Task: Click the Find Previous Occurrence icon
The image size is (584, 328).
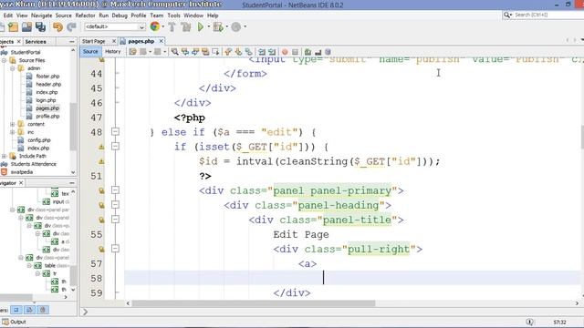Action: click(184, 52)
